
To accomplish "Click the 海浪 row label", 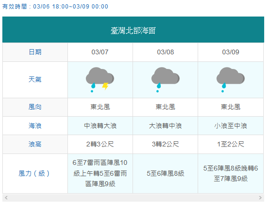I will coord(35,126).
